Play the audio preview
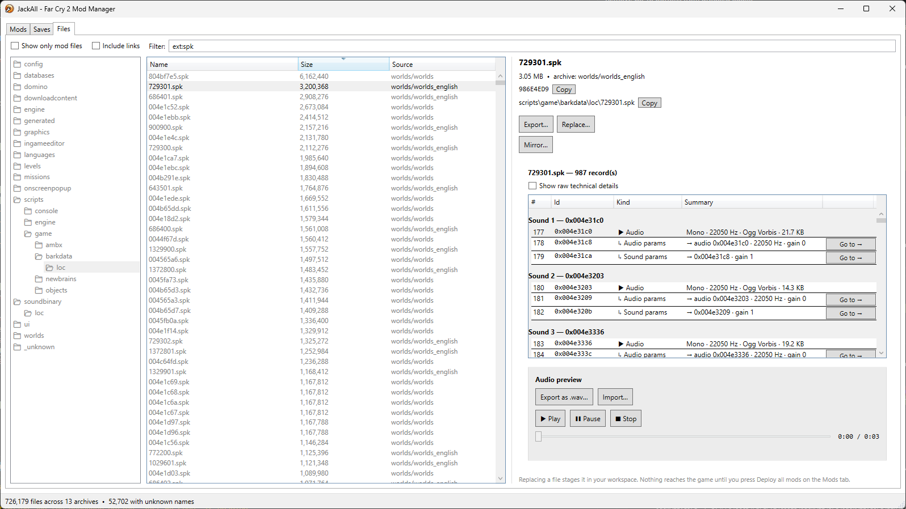906x509 pixels. point(550,419)
